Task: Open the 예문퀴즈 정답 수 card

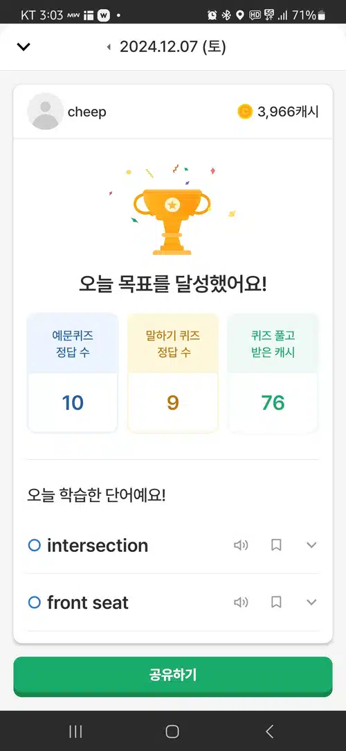Action: click(73, 373)
